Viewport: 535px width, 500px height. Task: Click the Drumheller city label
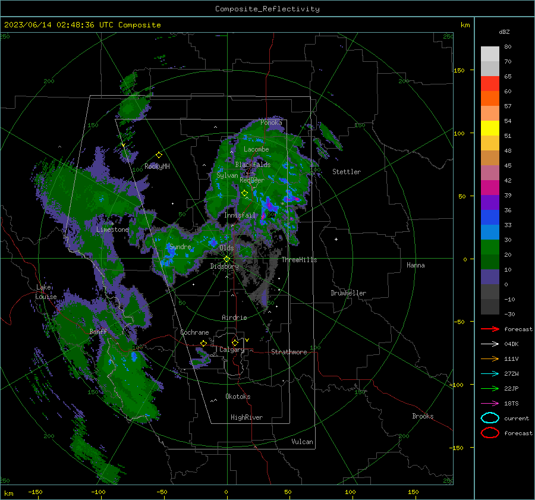[x=348, y=293]
